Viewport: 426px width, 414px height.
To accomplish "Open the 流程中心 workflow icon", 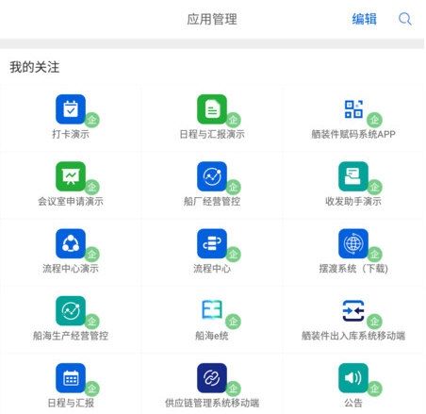I will point(212,243).
